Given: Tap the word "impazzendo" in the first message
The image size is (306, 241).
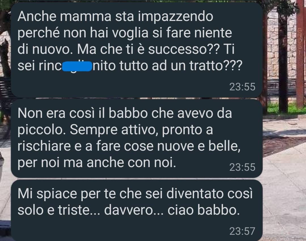Looking at the screenshot, I should tap(176, 16).
